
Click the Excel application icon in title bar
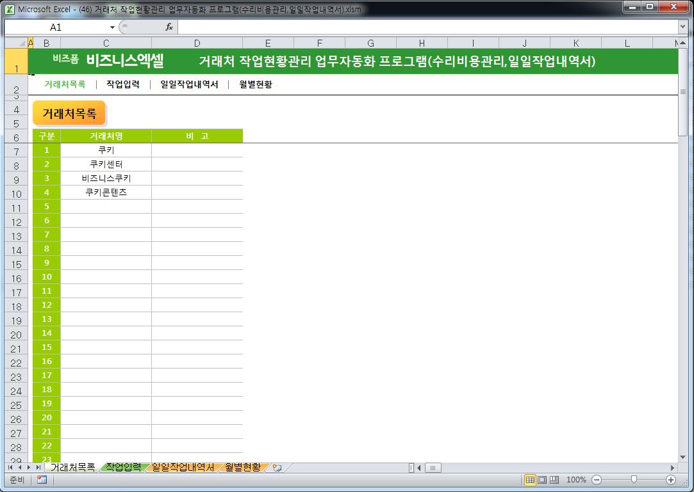click(10, 9)
